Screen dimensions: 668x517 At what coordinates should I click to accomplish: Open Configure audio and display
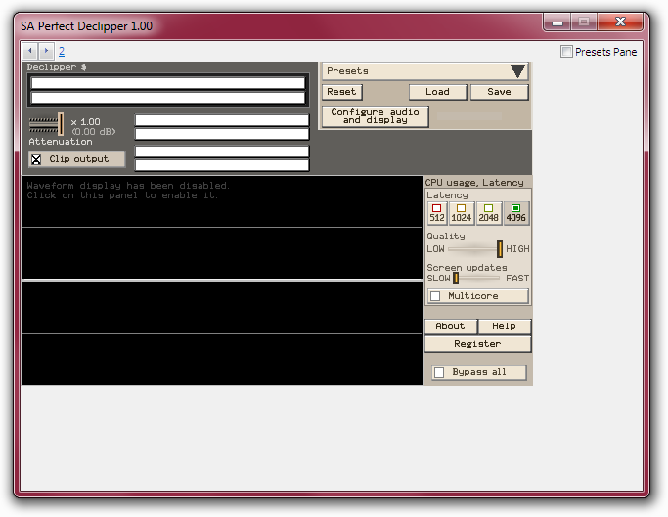pos(375,116)
